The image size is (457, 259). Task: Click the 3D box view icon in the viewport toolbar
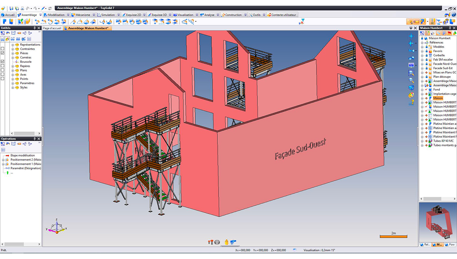[411, 87]
